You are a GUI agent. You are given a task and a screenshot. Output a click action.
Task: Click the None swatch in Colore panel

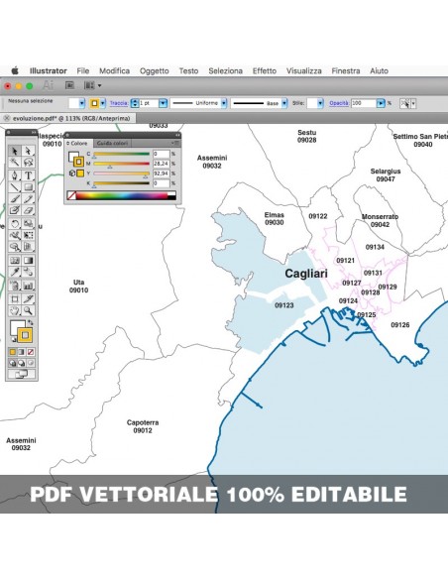point(71,195)
